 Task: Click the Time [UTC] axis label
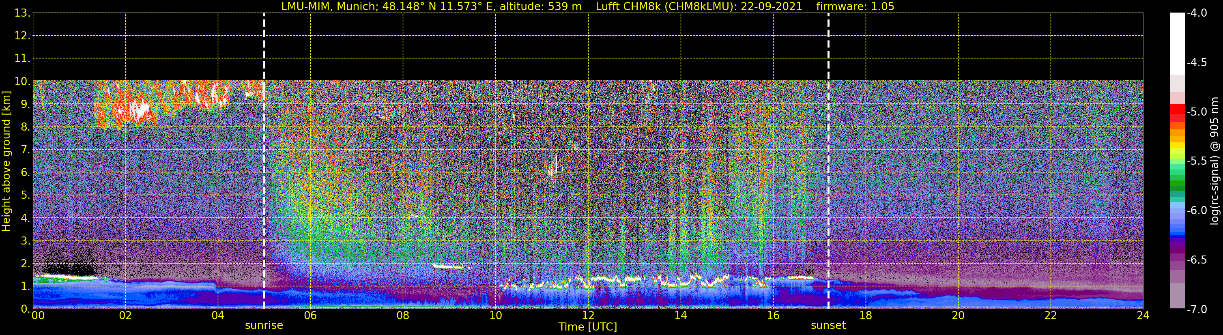pos(588,327)
